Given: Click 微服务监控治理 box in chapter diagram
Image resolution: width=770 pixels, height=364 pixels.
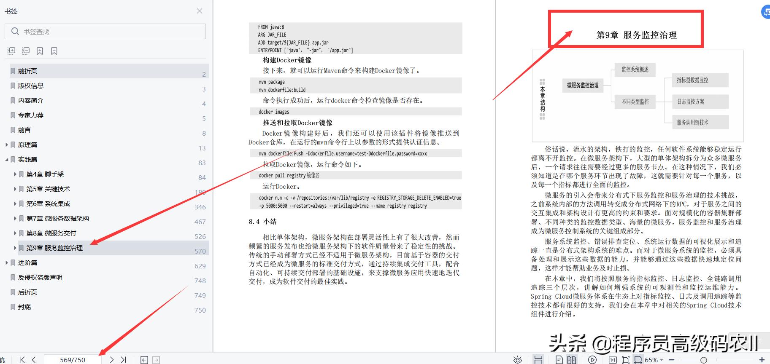Looking at the screenshot, I should click(583, 85).
